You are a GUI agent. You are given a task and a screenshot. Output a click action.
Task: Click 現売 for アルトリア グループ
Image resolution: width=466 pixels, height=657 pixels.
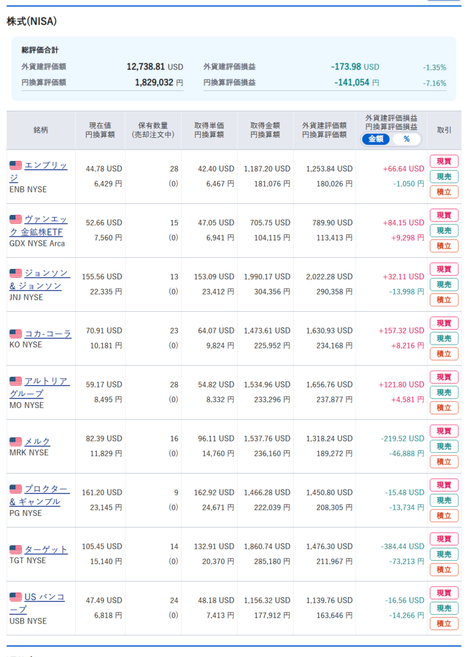click(x=444, y=393)
